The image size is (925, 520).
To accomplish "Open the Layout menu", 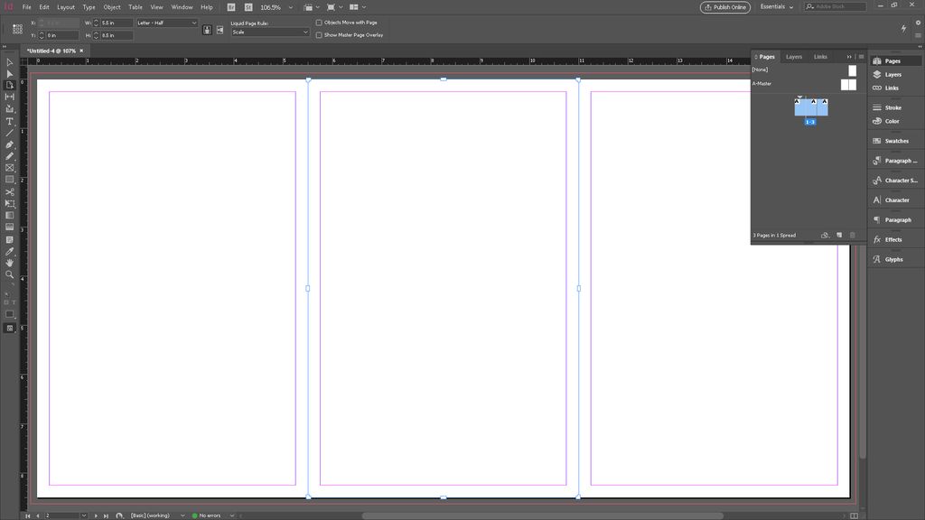I will (65, 6).
